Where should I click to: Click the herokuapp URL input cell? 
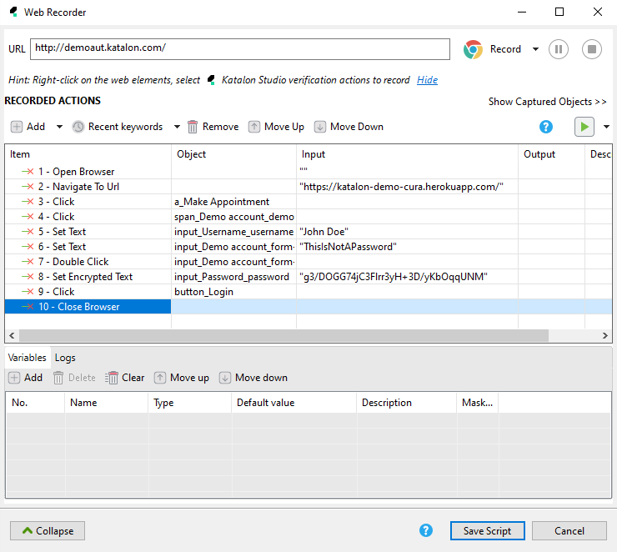407,187
